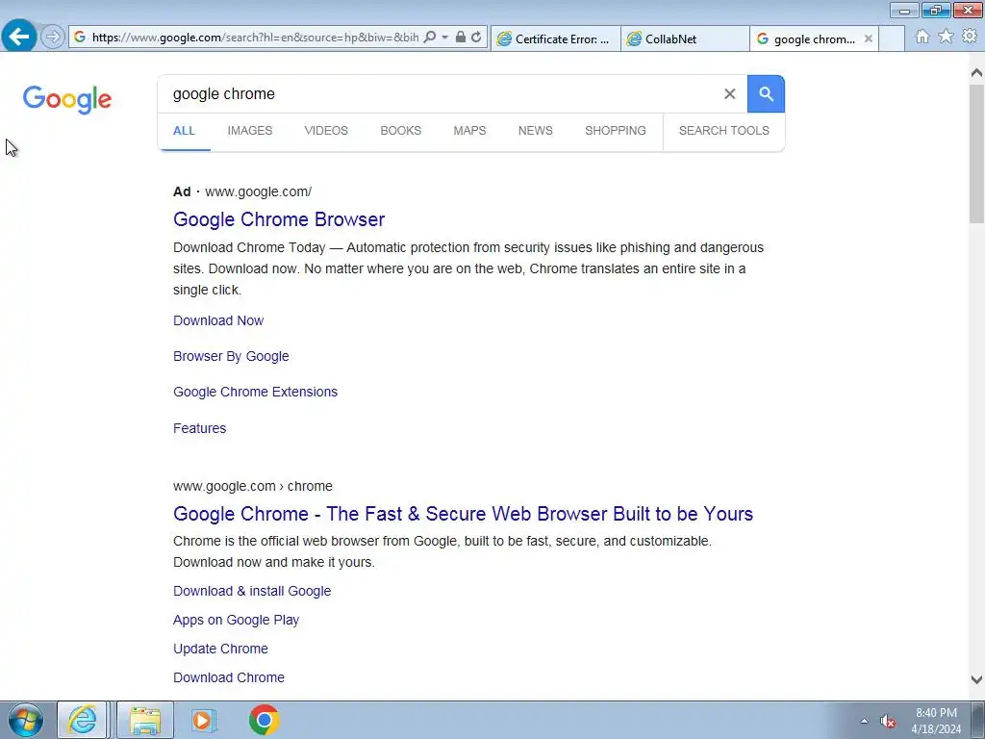Launch Windows Media Player from taskbar
The width and height of the screenshot is (985, 739).
coord(204,720)
